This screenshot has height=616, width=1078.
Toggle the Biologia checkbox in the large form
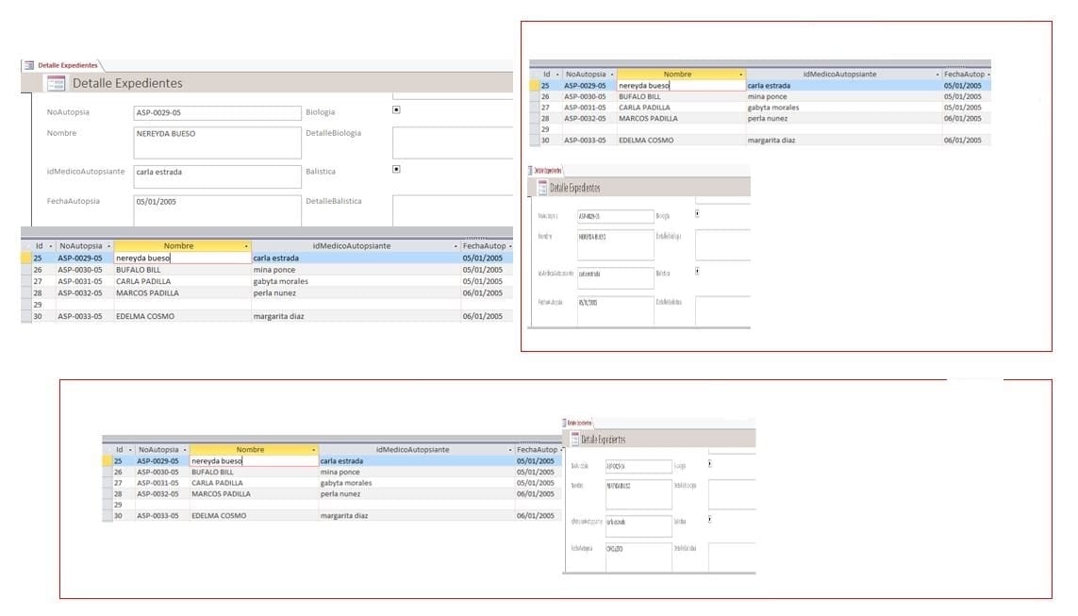tap(396, 109)
